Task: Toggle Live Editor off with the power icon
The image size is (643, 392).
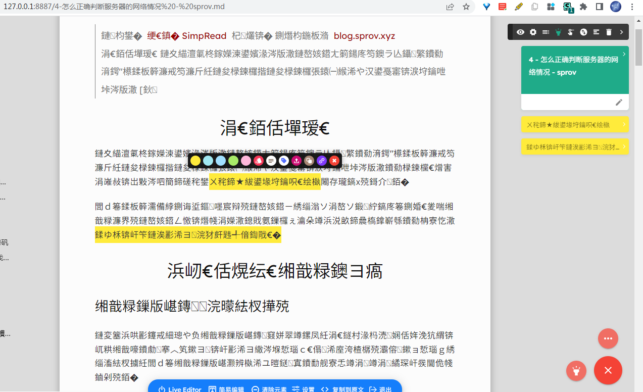Action: (x=162, y=389)
